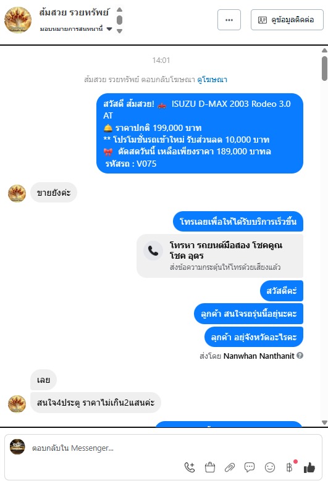
Task: Click the phone icon in call card
Action: pyautogui.click(x=153, y=251)
